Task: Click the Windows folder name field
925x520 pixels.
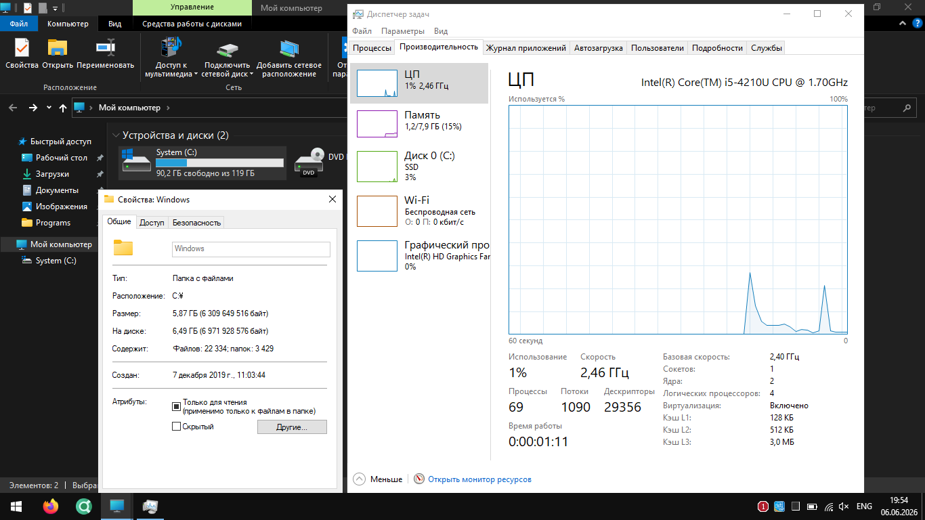Action: [x=251, y=248]
